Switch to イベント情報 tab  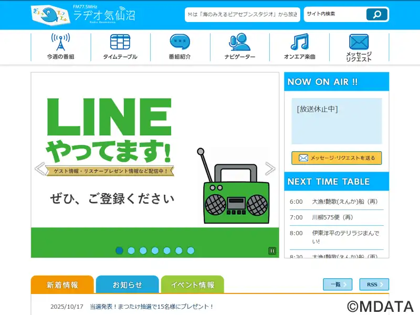click(x=193, y=285)
